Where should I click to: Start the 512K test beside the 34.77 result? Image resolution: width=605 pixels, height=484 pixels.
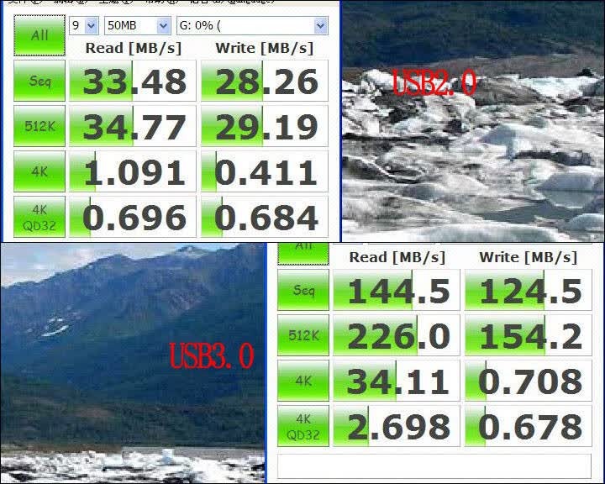click(x=39, y=126)
